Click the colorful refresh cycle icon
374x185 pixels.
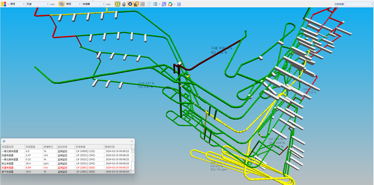pyautogui.click(x=170, y=4)
